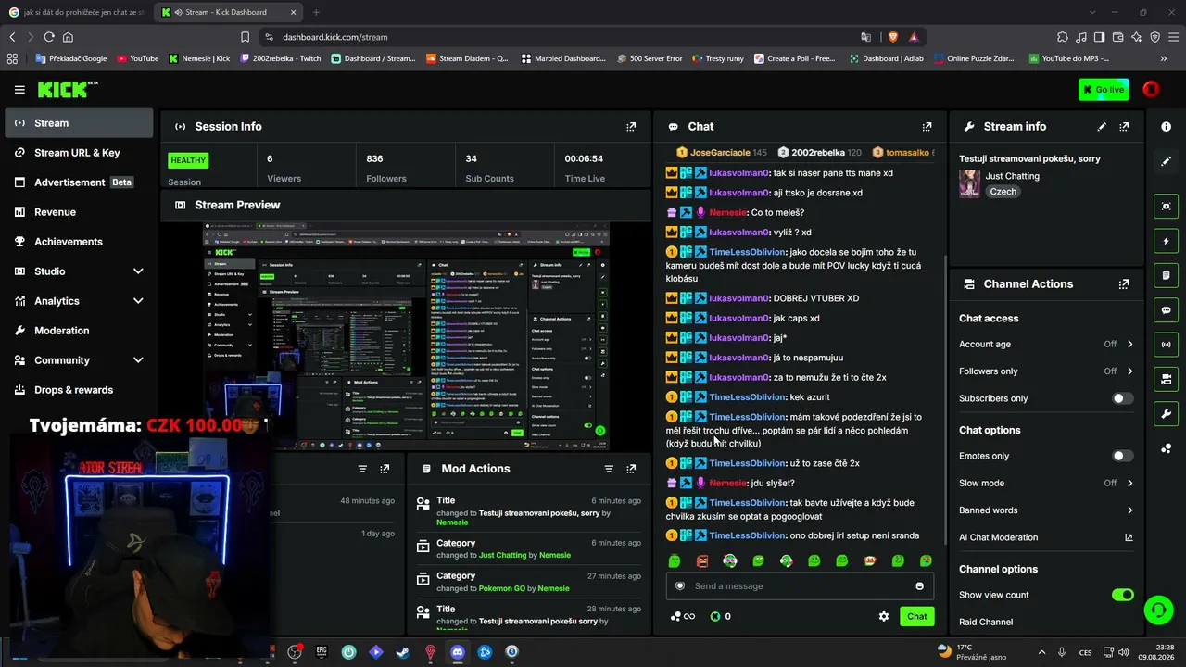The image size is (1186, 667).
Task: Open Followers only setting chevron
Action: pyautogui.click(x=1129, y=371)
